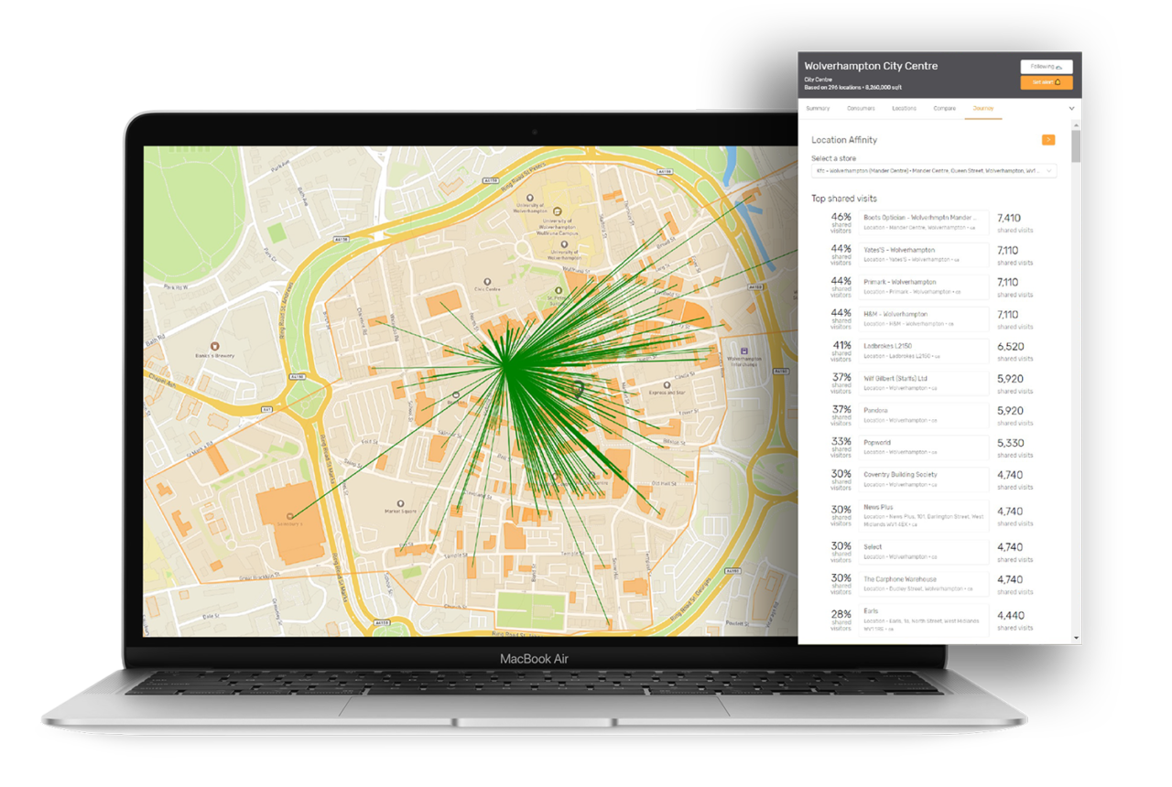This screenshot has width=1172, height=787.
Task: Click the green line hub on the map
Action: [506, 364]
